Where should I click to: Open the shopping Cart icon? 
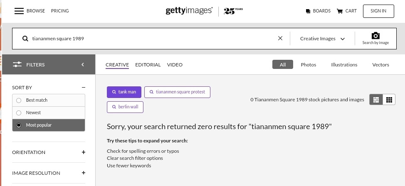(x=340, y=11)
